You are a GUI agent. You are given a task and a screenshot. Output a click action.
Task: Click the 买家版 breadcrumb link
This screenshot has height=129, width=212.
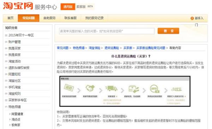point(128,48)
